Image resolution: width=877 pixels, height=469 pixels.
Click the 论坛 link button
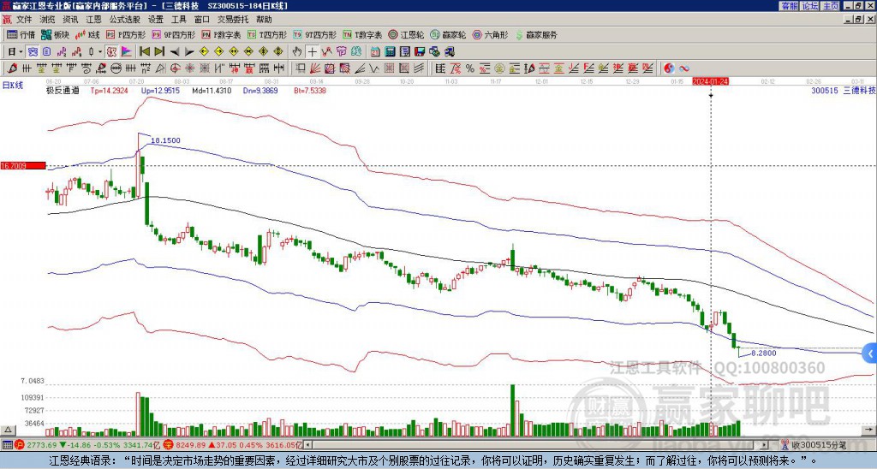[809, 6]
